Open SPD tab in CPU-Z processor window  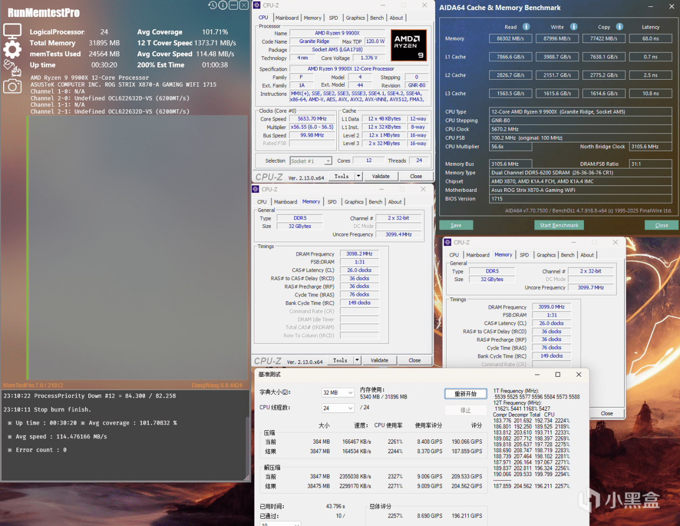[x=333, y=18]
